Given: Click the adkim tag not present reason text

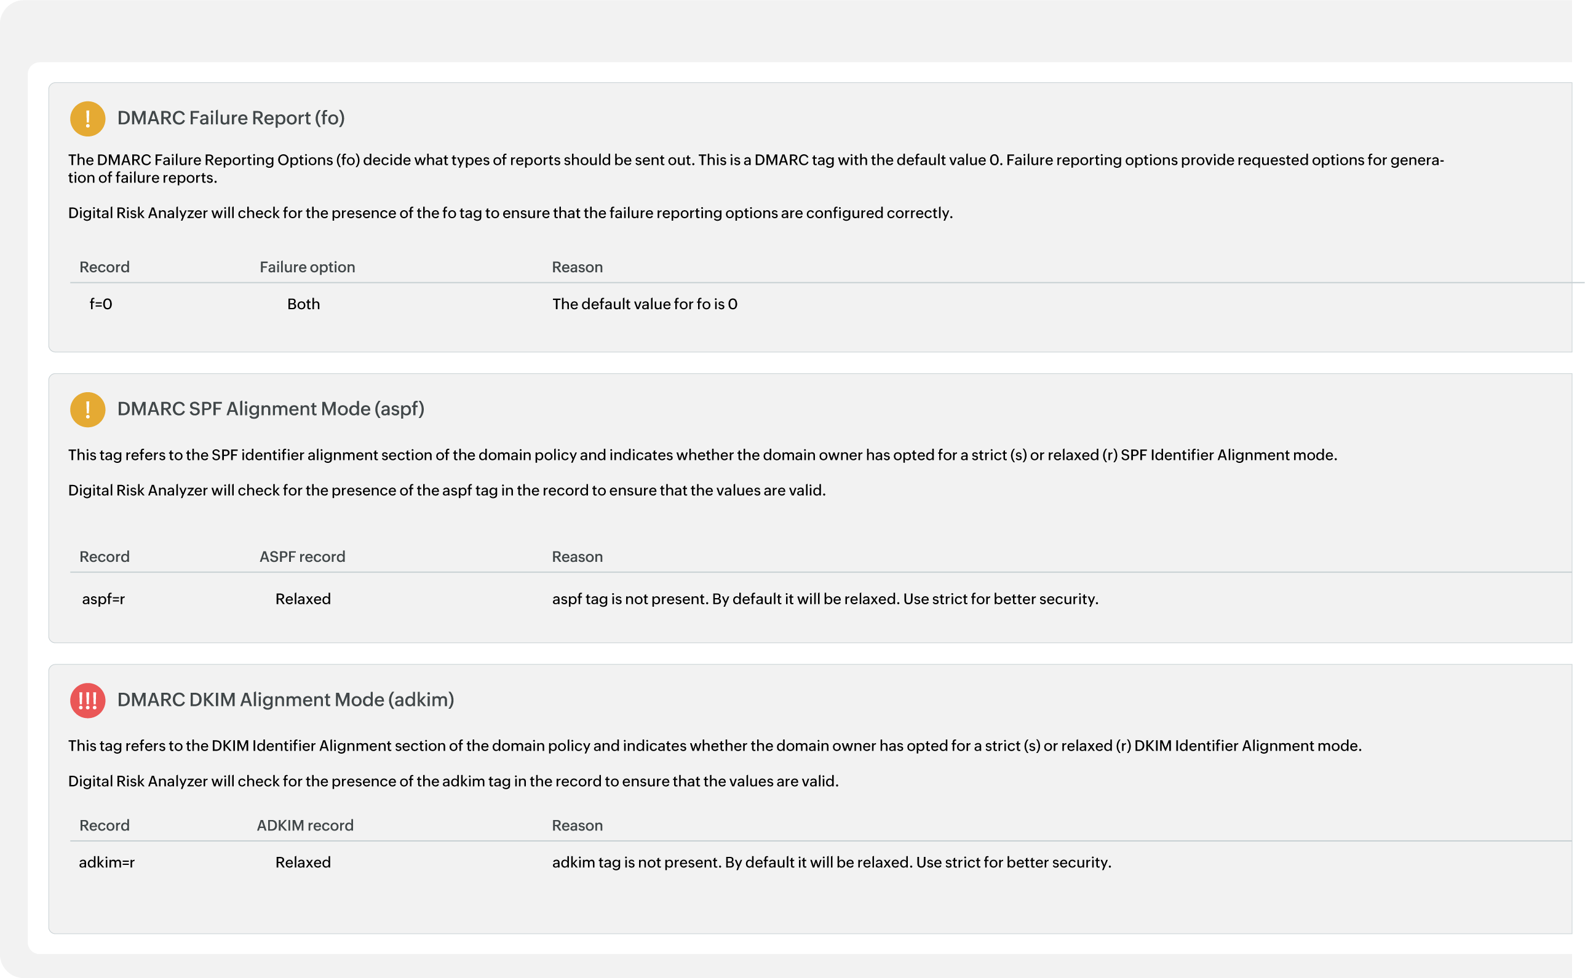Looking at the screenshot, I should click(832, 862).
